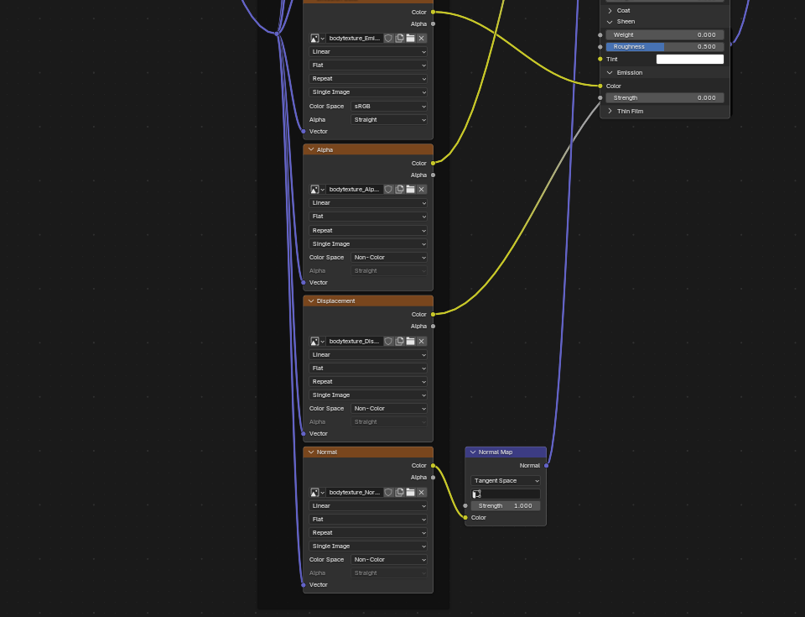Open Repeat dropdown in Alpha node
This screenshot has width=805, height=617.
coord(368,230)
